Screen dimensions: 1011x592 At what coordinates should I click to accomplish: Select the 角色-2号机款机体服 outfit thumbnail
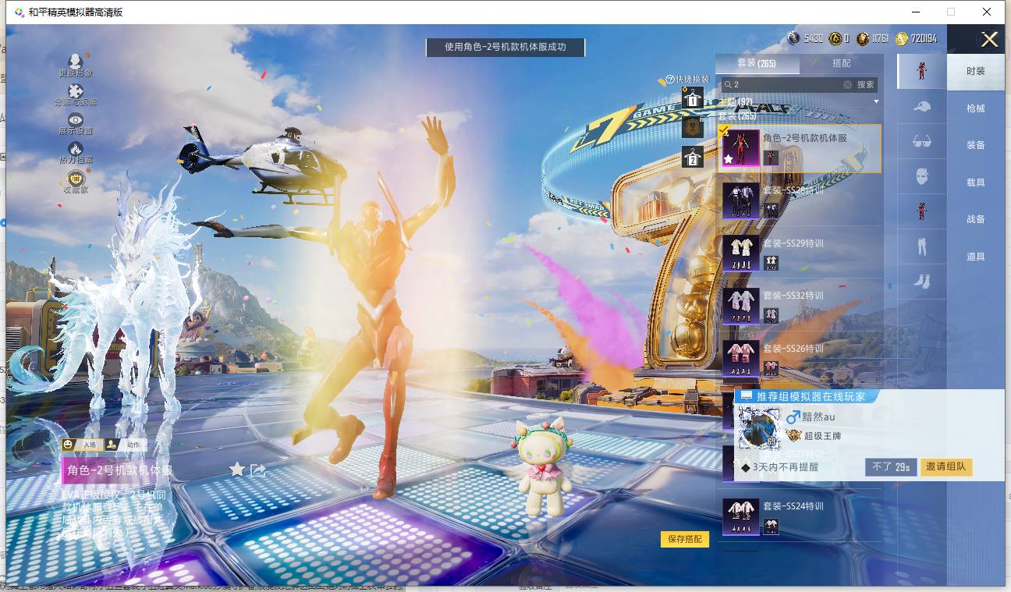(740, 148)
